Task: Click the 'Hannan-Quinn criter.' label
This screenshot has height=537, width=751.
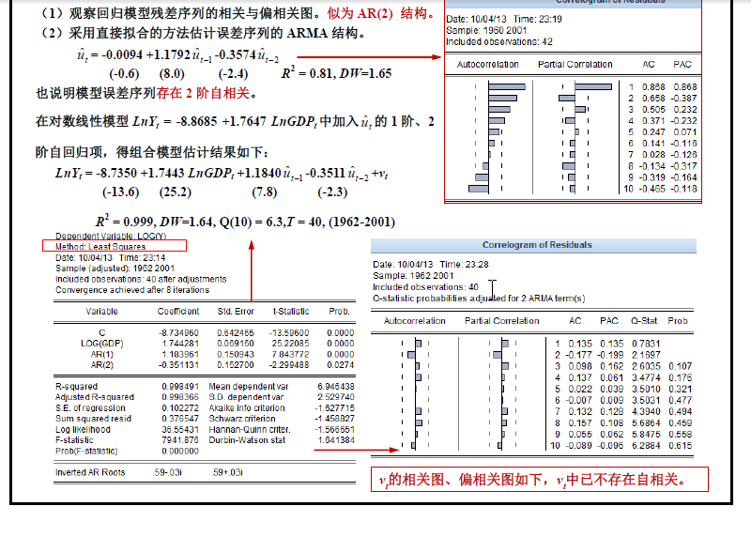Action: click(x=250, y=430)
